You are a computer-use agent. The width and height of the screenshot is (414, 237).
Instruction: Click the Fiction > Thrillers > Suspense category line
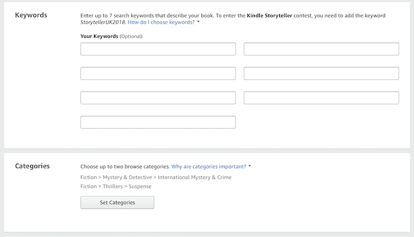tap(116, 186)
